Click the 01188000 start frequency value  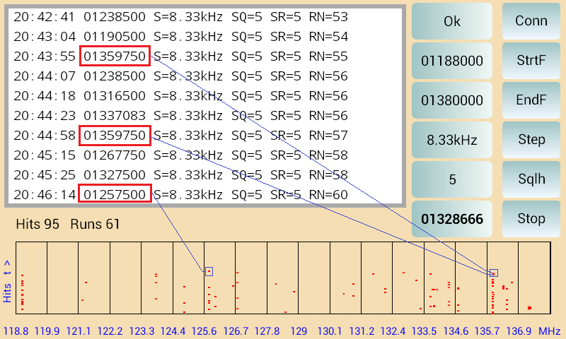coord(452,61)
